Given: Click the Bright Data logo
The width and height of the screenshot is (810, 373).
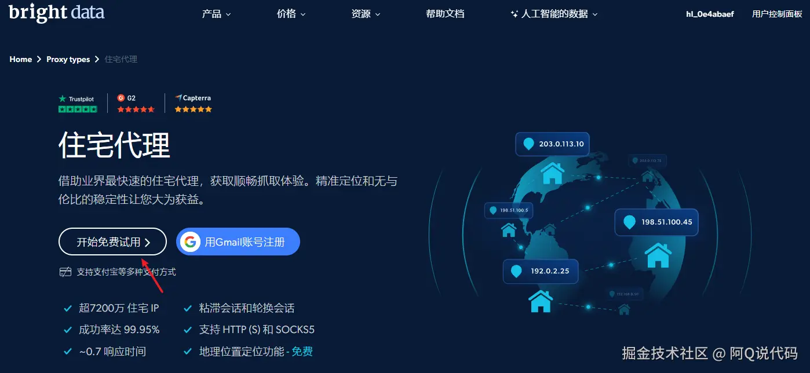Looking at the screenshot, I should (57, 12).
